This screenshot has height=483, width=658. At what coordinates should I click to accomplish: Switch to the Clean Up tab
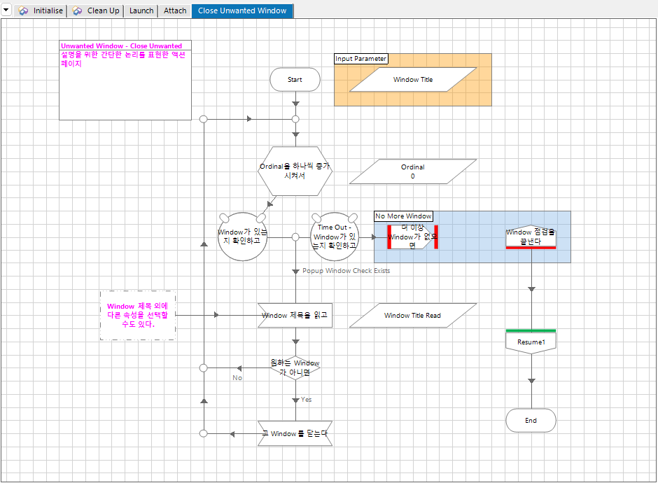pyautogui.click(x=96, y=11)
